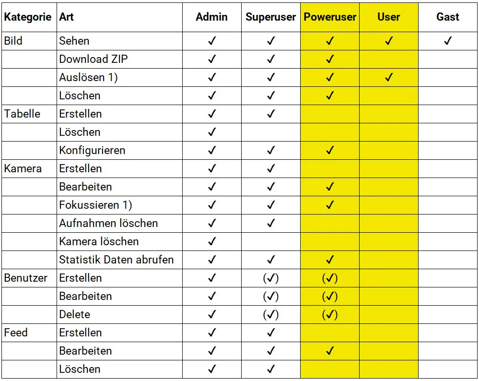Select the Feed category cell
479x381 pixels.
[16, 333]
